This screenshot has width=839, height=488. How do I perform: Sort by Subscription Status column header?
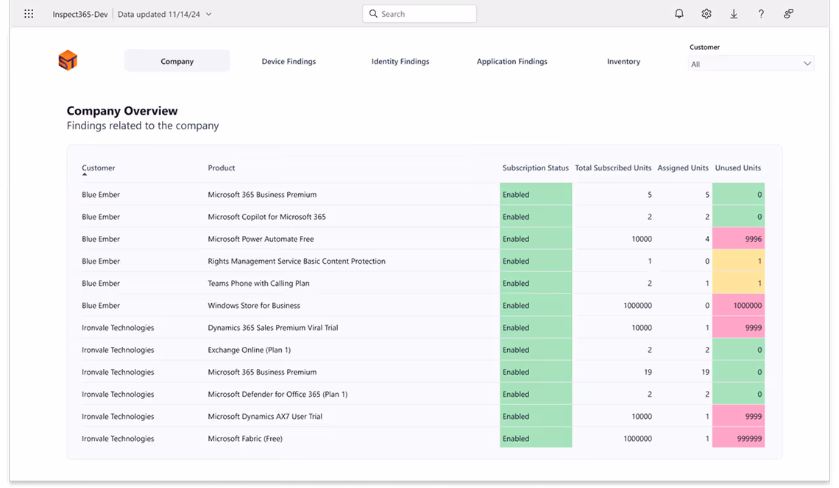coord(536,168)
